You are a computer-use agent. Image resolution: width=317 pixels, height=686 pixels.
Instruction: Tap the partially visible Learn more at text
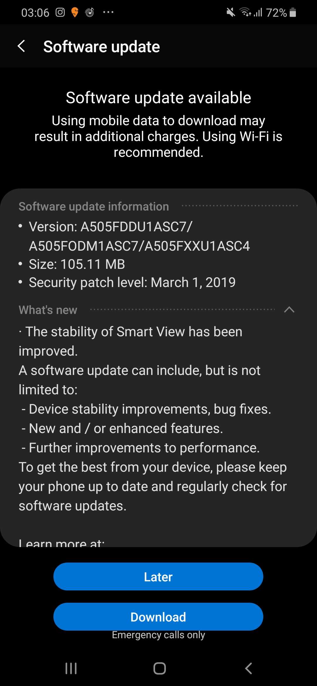coord(62,542)
